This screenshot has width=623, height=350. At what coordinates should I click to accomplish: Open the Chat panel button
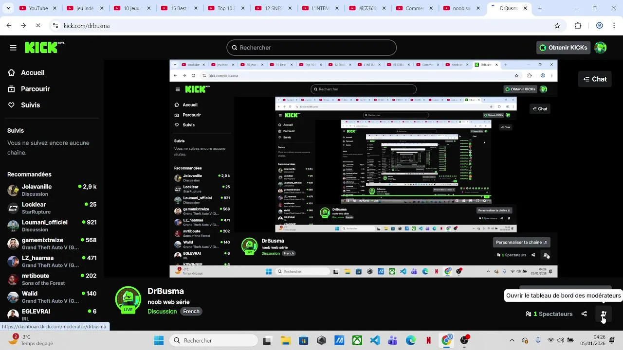point(595,79)
